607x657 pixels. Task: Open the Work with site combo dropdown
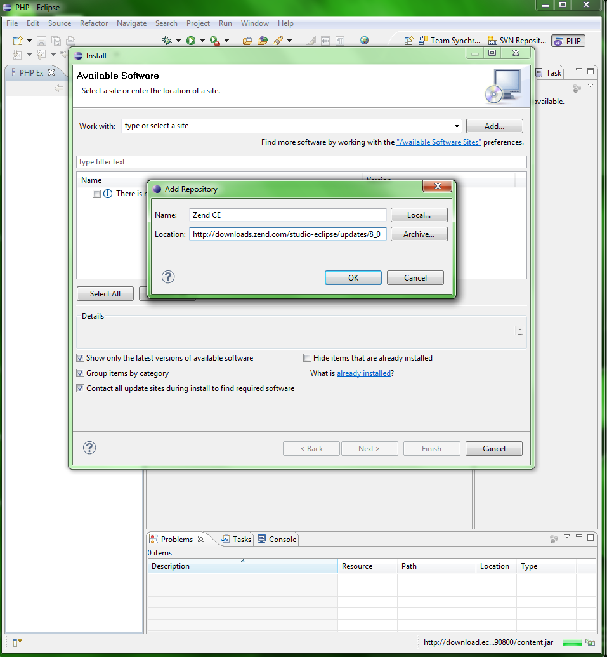(457, 126)
